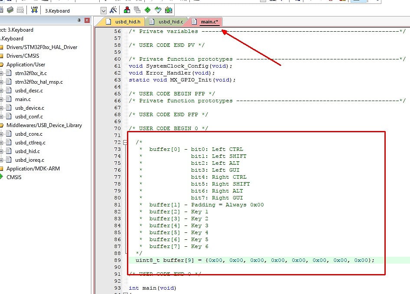Pin the Project panel with pushpin
This screenshot has height=294, width=410.
(79, 20)
